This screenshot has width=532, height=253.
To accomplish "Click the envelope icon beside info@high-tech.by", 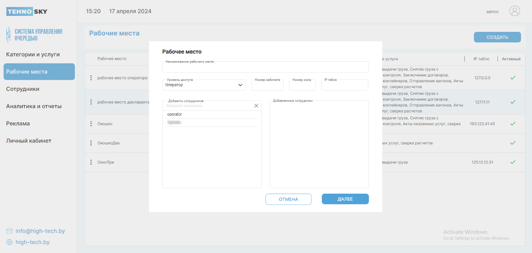I will click(x=9, y=231).
